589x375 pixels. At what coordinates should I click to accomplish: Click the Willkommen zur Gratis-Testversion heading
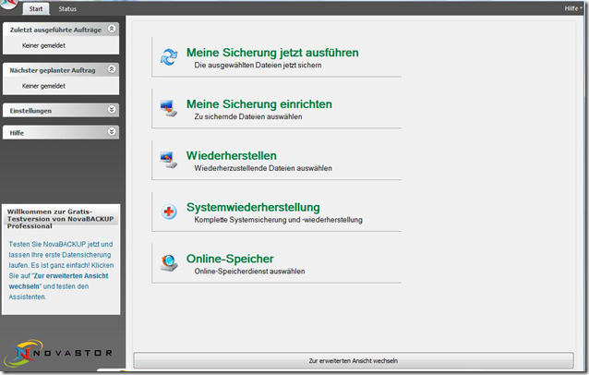(60, 219)
